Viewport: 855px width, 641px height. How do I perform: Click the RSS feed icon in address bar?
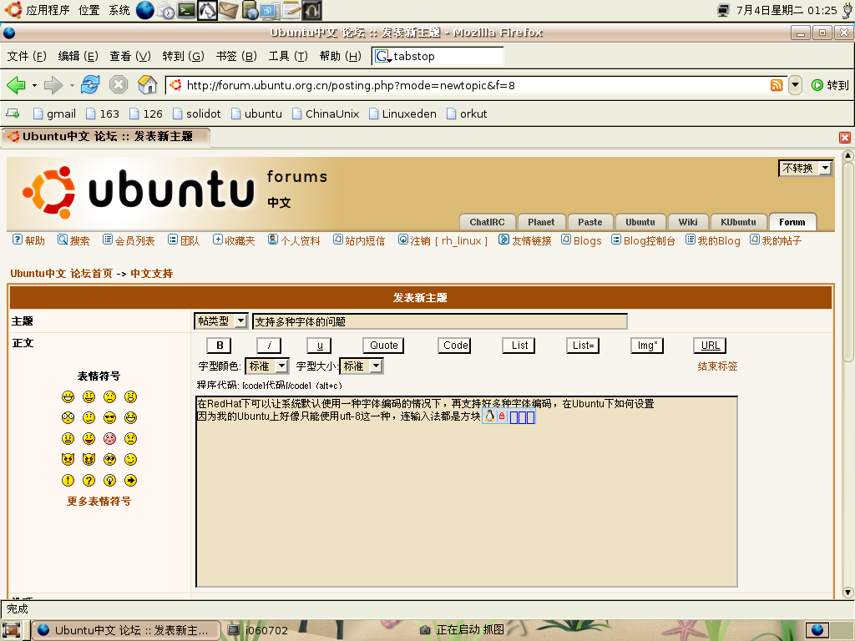pos(777,85)
